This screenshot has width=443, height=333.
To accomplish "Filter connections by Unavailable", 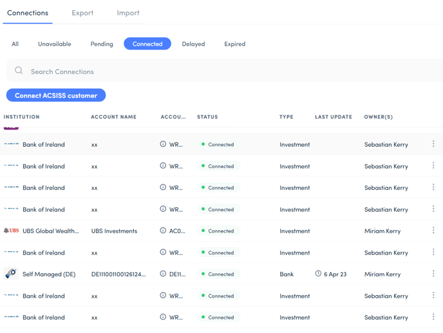I will 55,44.
